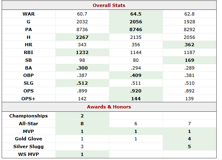Select the OPS row label
Image resolution: width=222 pixels, height=160 pixels.
(29, 91)
